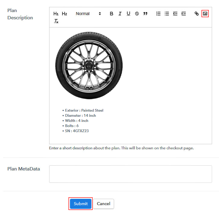Insert an image into description
Screen dimensions: 219x216
(x=205, y=14)
